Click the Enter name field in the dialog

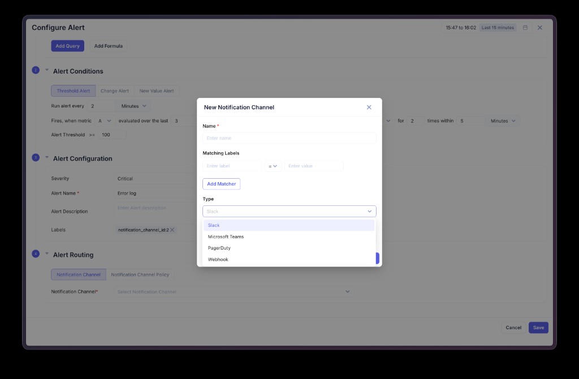(x=289, y=137)
